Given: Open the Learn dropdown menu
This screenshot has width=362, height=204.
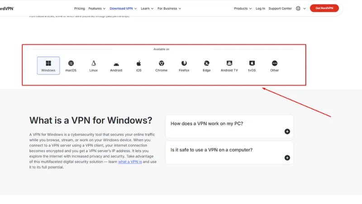Looking at the screenshot, I should (147, 8).
